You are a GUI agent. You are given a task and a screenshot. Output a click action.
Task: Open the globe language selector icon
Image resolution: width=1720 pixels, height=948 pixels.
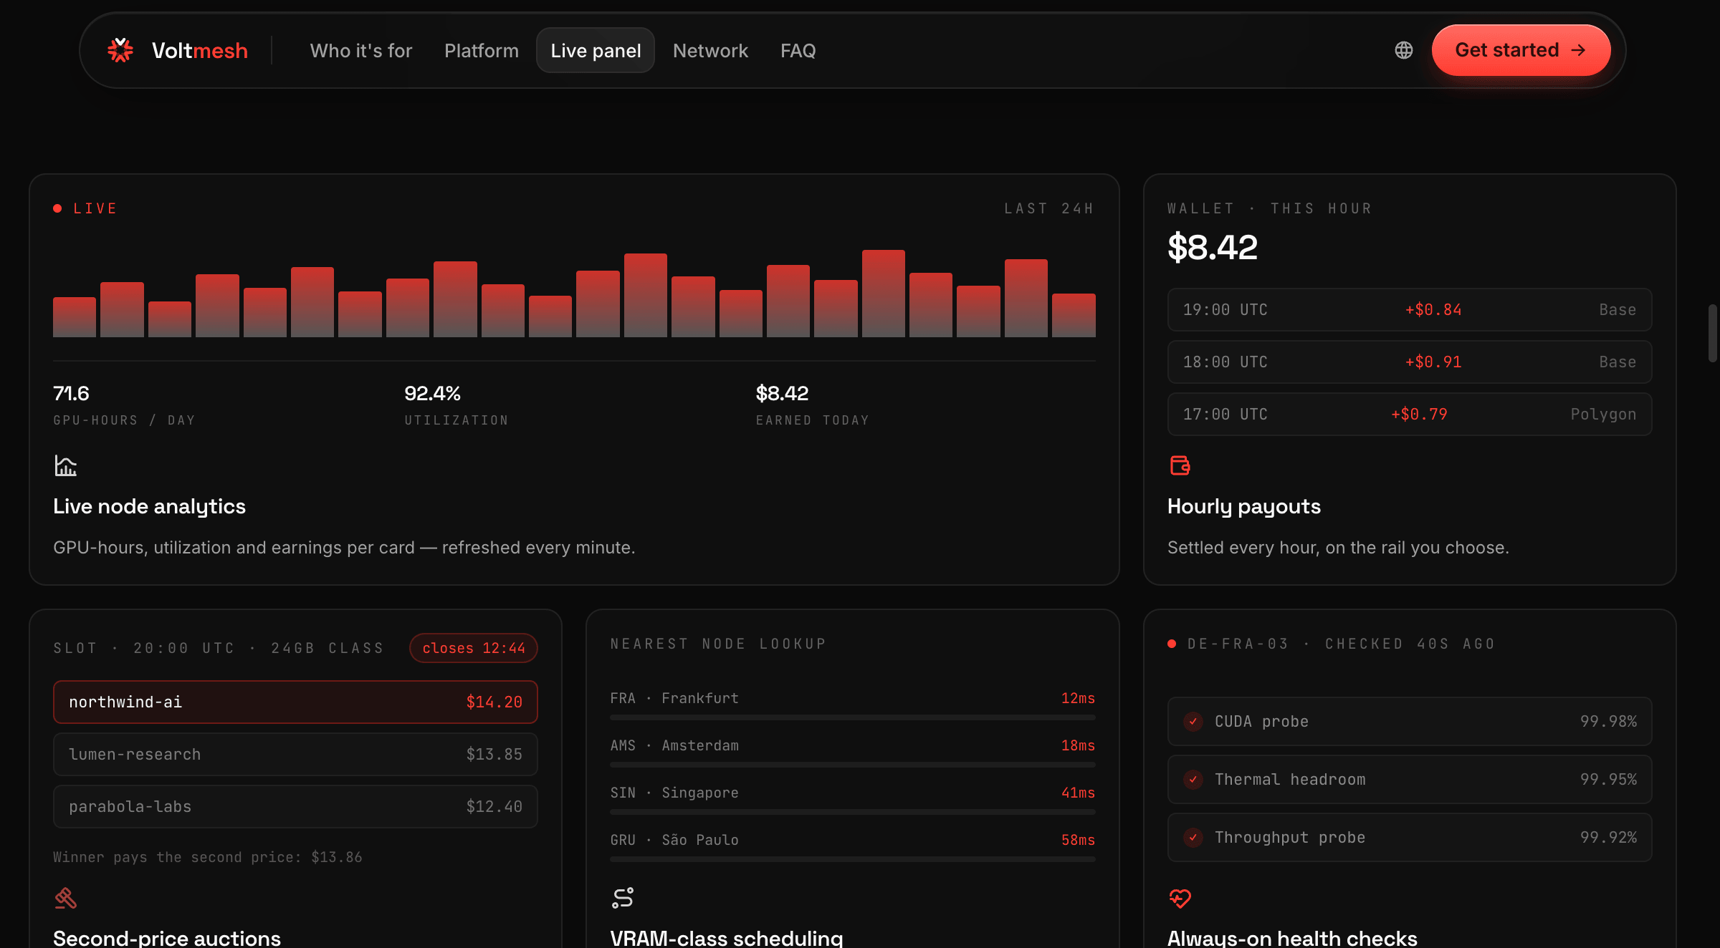click(x=1403, y=50)
